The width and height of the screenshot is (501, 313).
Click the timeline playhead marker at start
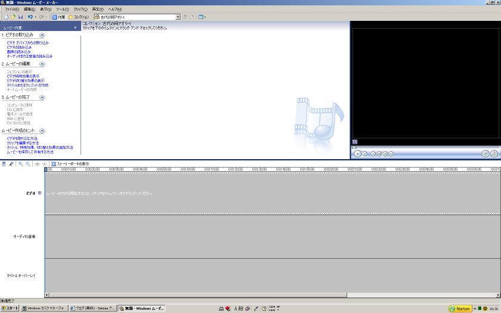[46, 169]
